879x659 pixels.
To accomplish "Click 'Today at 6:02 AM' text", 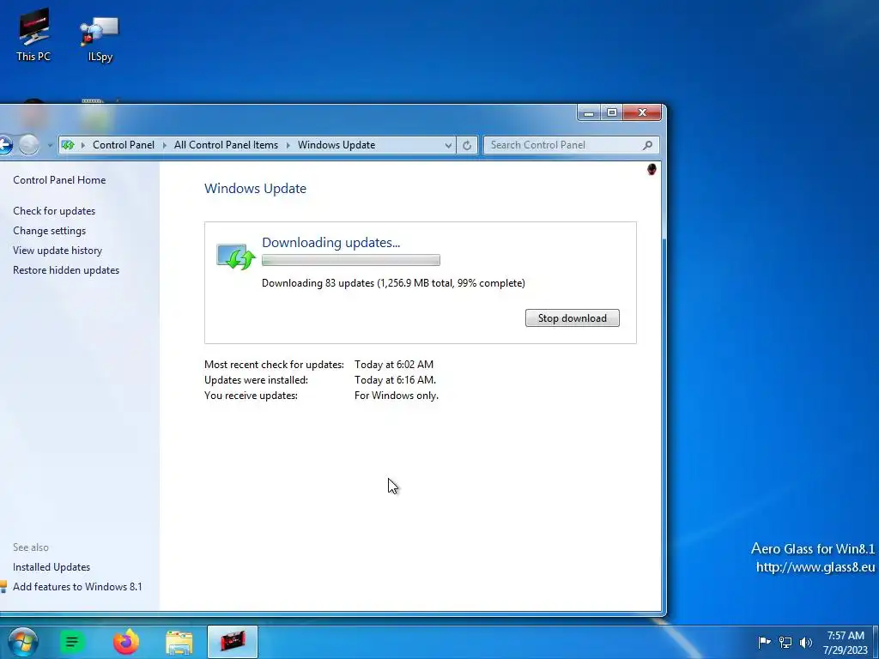I will (393, 364).
